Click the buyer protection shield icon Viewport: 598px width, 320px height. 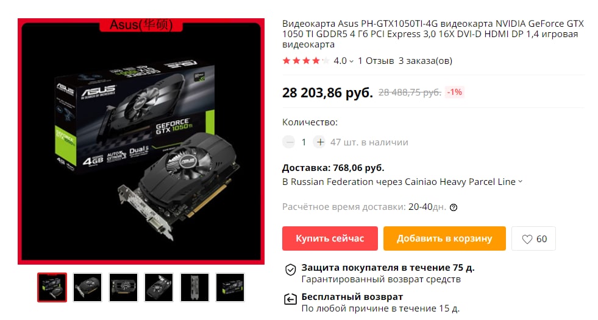(291, 270)
